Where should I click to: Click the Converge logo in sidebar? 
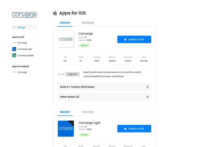pyautogui.click(x=24, y=15)
